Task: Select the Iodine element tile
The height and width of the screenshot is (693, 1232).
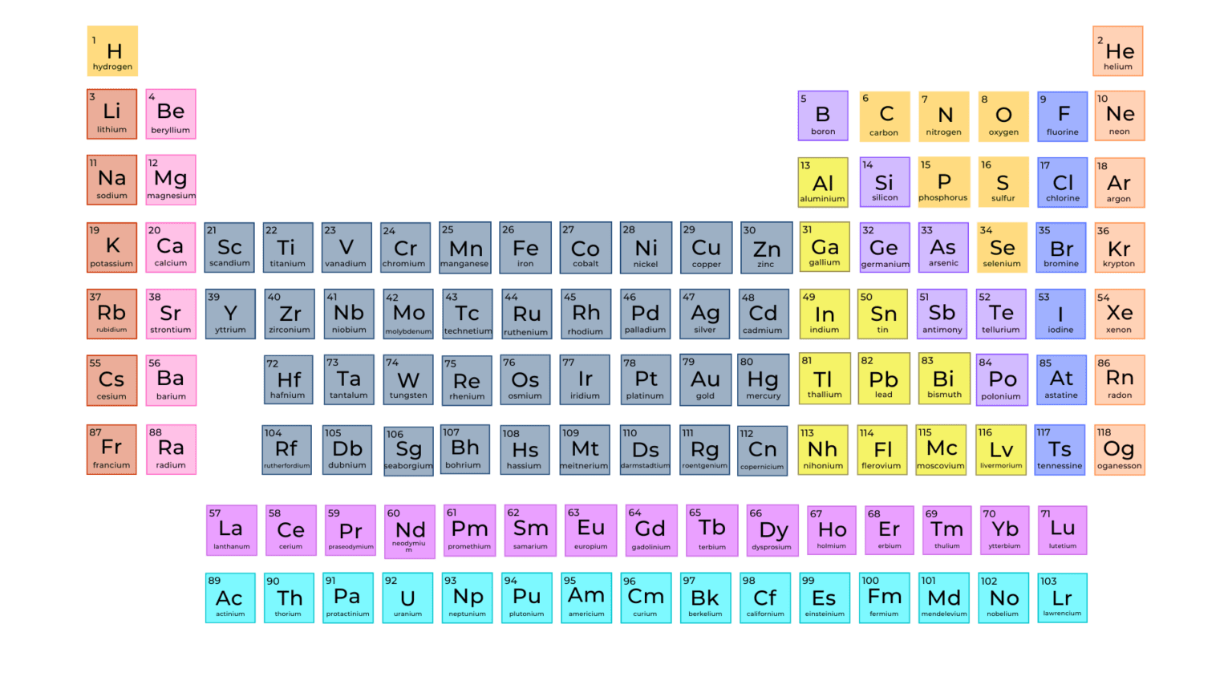Action: click(x=1060, y=314)
